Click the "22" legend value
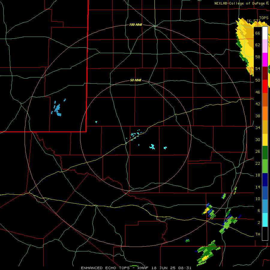Viewport: 270px width, 270px height. pos(258,163)
